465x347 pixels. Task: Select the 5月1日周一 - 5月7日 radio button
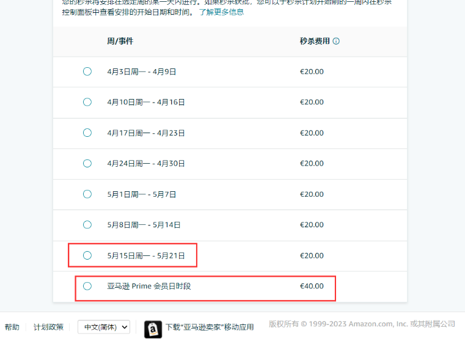[x=87, y=194]
